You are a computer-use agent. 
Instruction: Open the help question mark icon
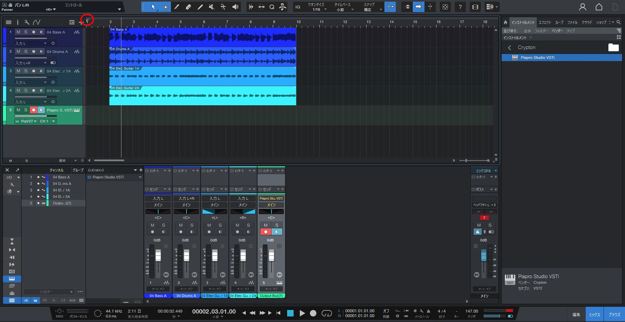(x=460, y=7)
